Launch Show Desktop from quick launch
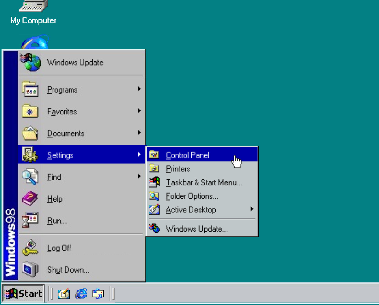 [x=64, y=294]
